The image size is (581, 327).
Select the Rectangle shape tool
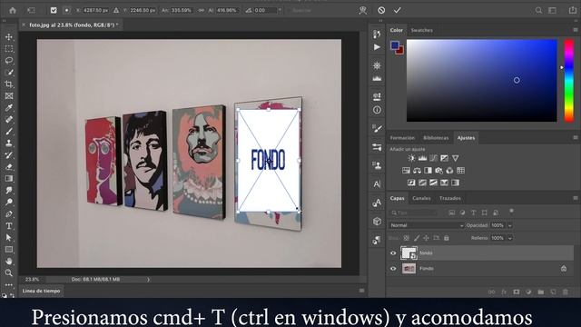pos(9,249)
